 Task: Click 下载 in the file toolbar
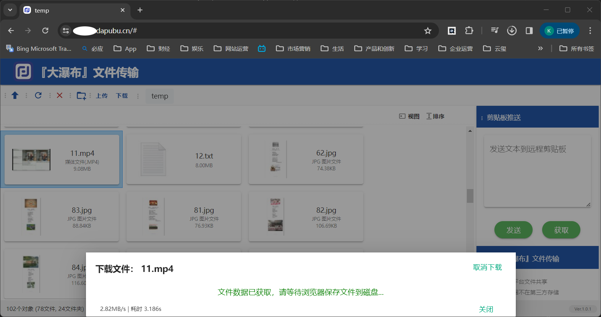(x=122, y=96)
